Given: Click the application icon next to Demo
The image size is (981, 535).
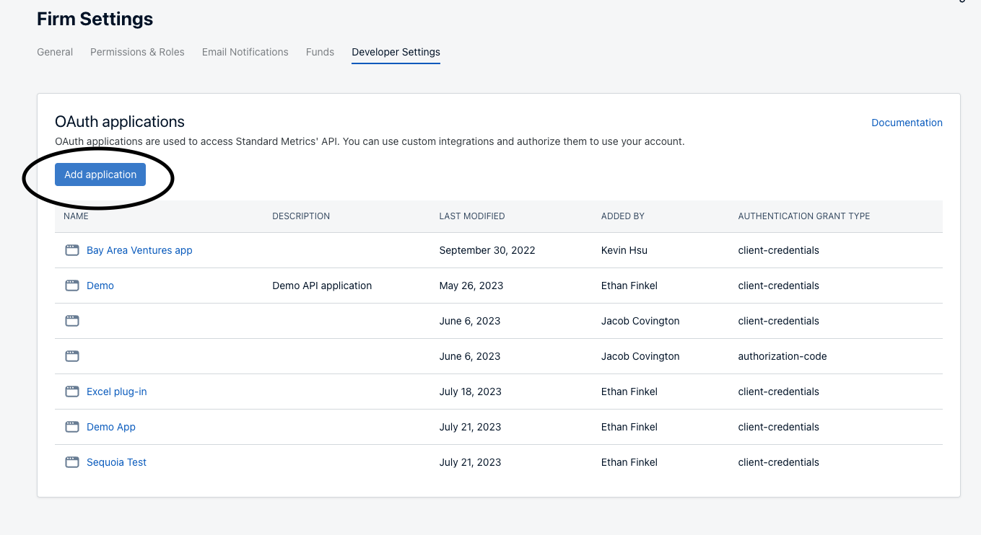Looking at the screenshot, I should (72, 286).
